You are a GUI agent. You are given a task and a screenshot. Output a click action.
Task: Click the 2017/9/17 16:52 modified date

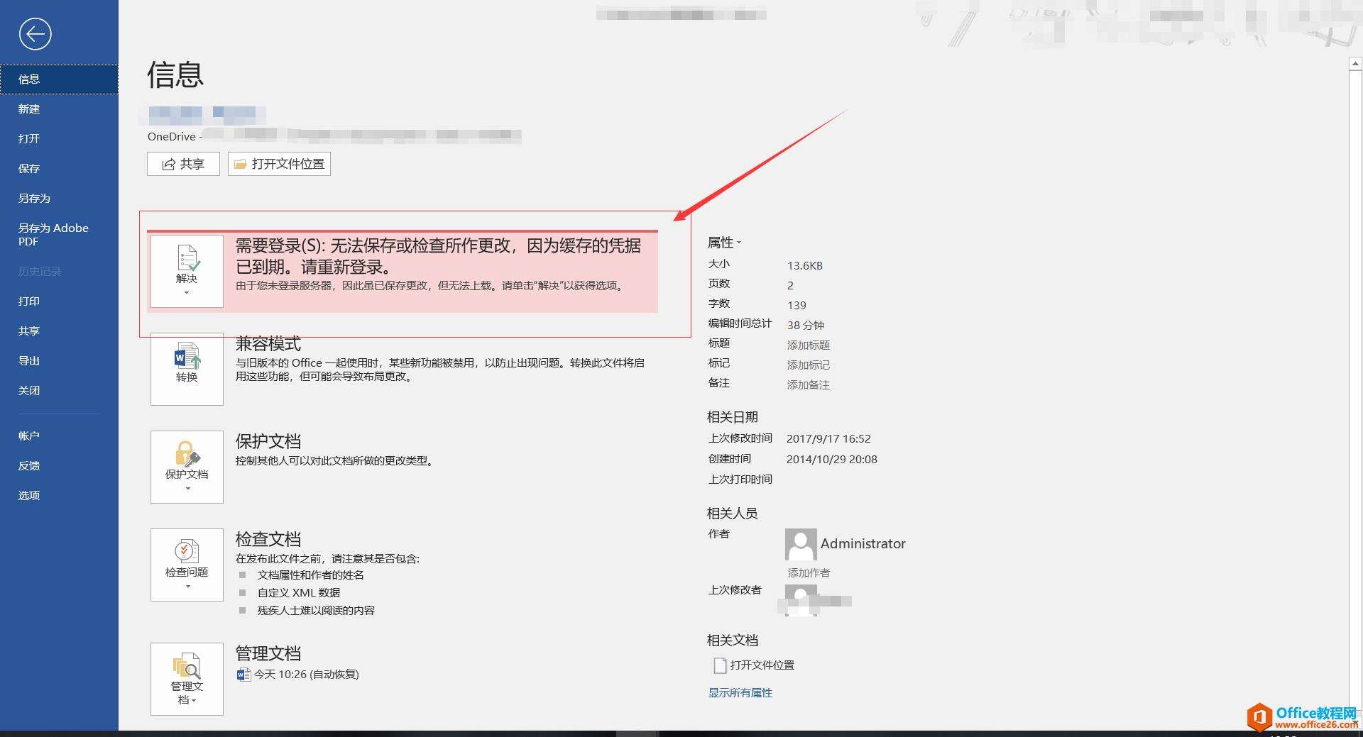tap(828, 439)
